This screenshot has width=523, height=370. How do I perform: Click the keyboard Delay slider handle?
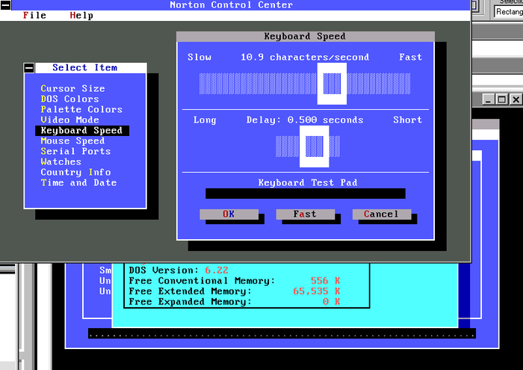315,147
